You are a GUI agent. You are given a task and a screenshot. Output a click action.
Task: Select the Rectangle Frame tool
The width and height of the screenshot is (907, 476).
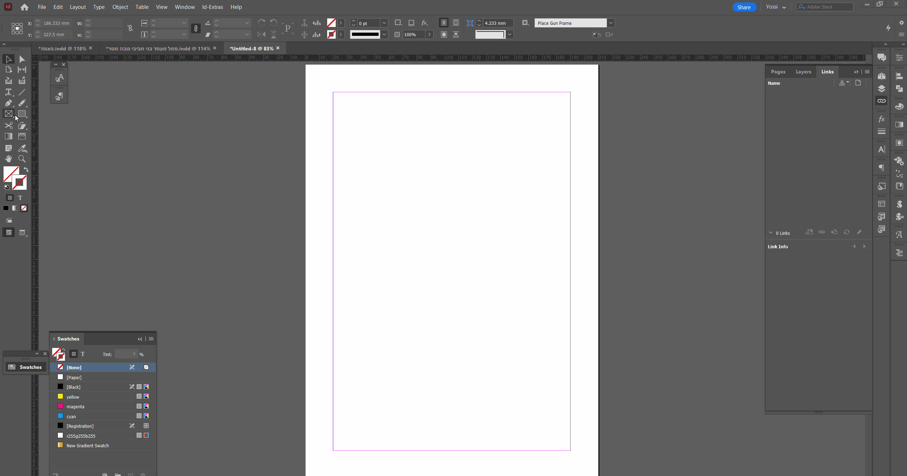point(9,114)
